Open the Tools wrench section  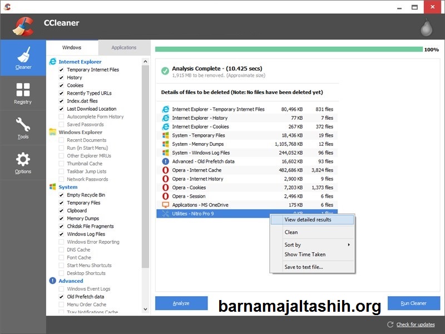tap(23, 128)
